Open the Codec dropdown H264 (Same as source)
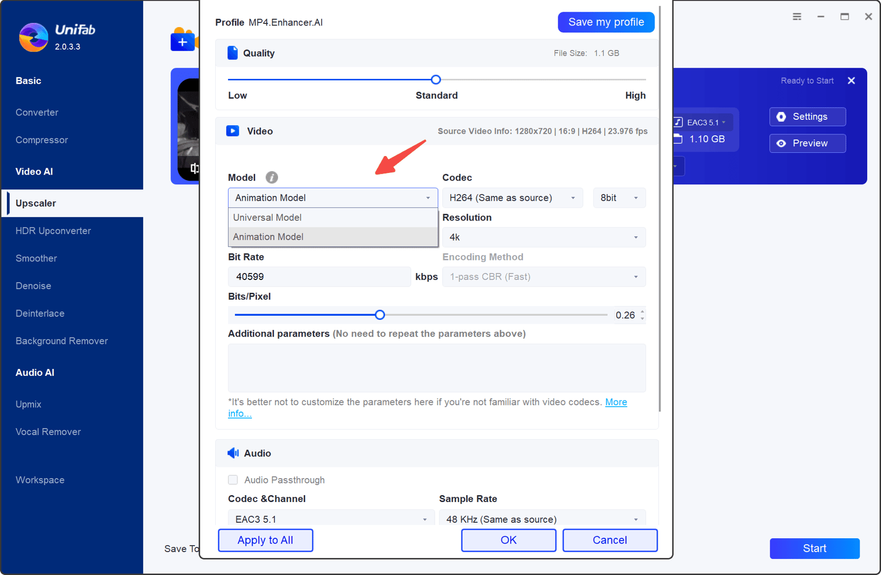881x575 pixels. point(512,198)
